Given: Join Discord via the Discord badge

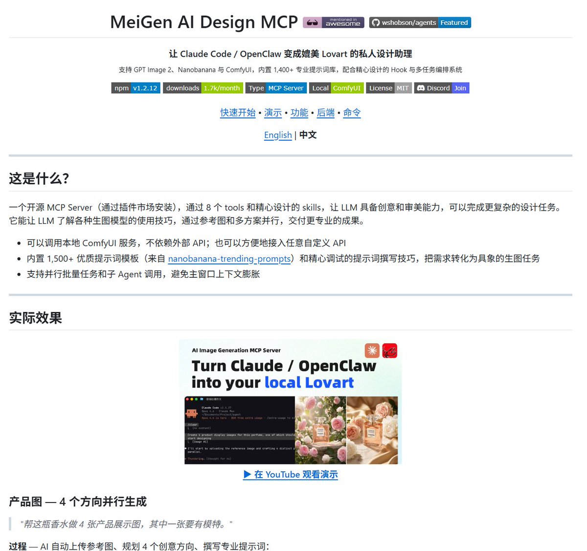Looking at the screenshot, I should (x=442, y=88).
